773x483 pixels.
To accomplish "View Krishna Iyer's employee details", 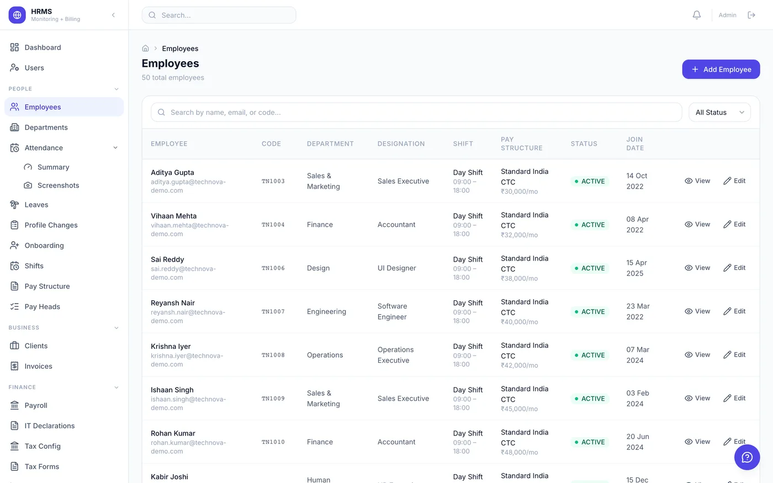I will pos(697,355).
